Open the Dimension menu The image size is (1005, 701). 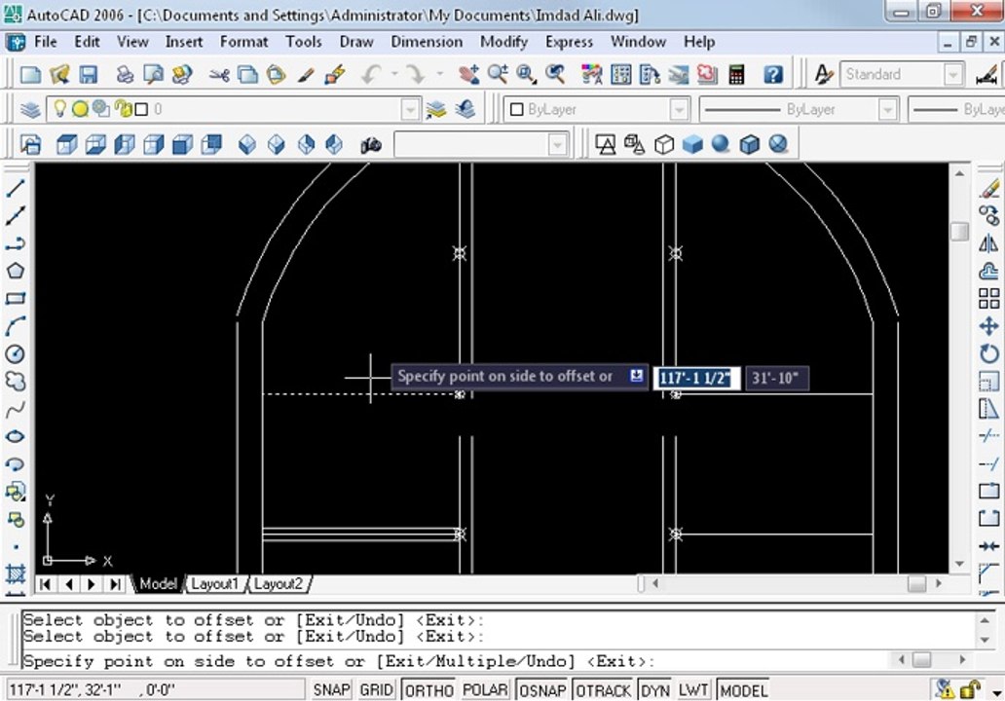click(x=427, y=42)
